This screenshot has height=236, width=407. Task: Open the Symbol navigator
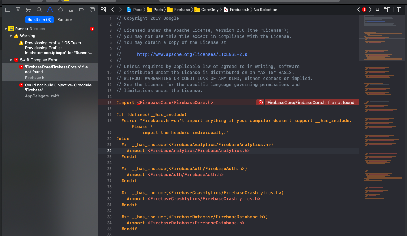(29, 10)
